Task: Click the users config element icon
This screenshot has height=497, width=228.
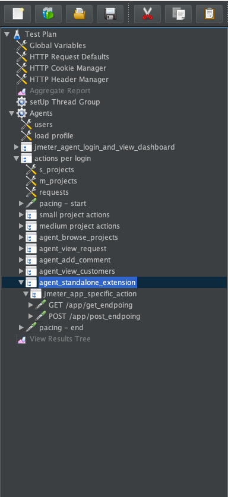Action: click(26, 125)
